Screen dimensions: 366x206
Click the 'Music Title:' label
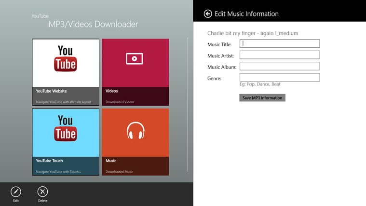pos(219,44)
